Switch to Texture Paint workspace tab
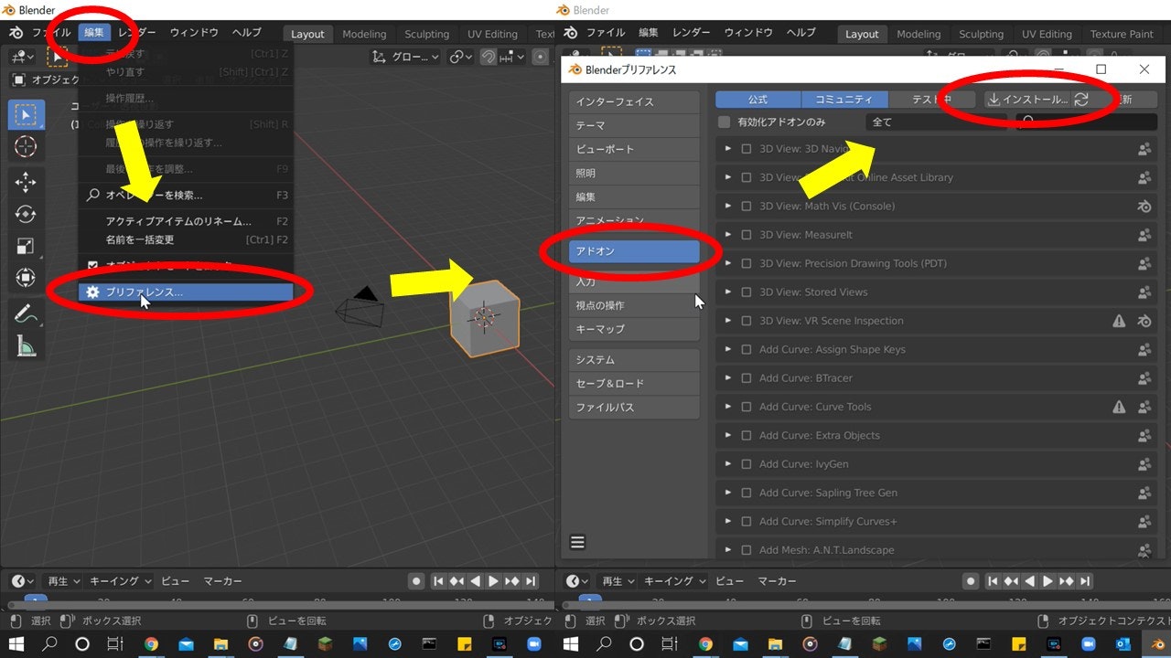Image resolution: width=1171 pixels, height=658 pixels. pos(1122,34)
